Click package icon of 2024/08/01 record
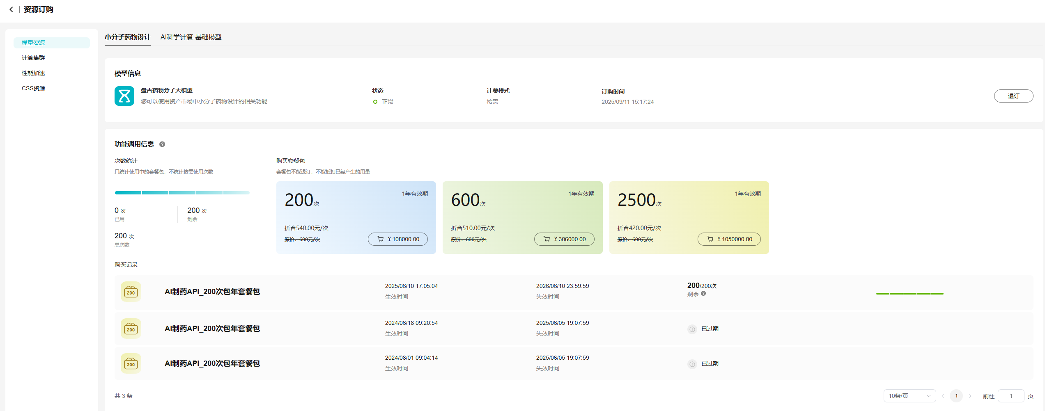The height and width of the screenshot is (411, 1045). pyautogui.click(x=131, y=363)
